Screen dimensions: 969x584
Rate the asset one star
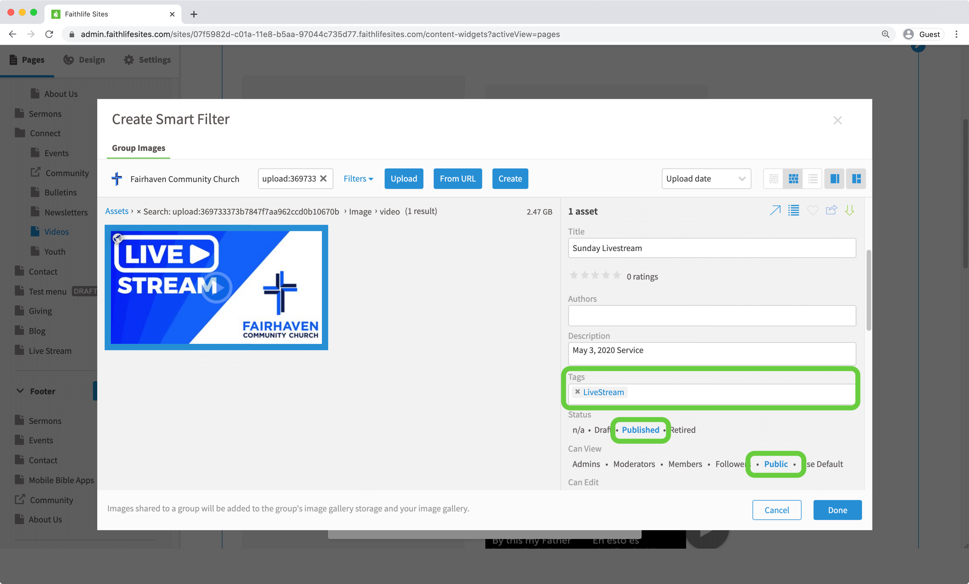(574, 275)
